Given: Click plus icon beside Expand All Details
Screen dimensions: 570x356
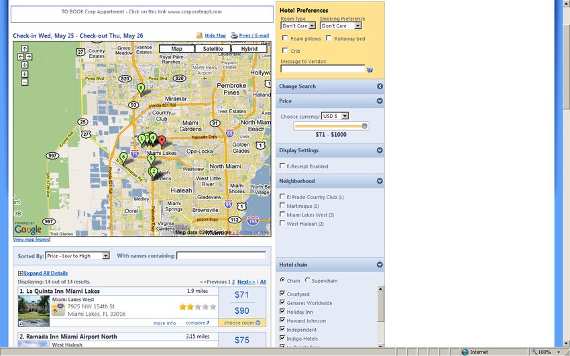Looking at the screenshot, I should [x=21, y=274].
